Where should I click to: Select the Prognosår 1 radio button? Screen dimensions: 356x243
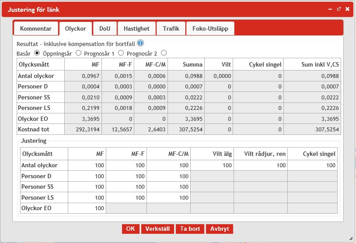(121, 53)
